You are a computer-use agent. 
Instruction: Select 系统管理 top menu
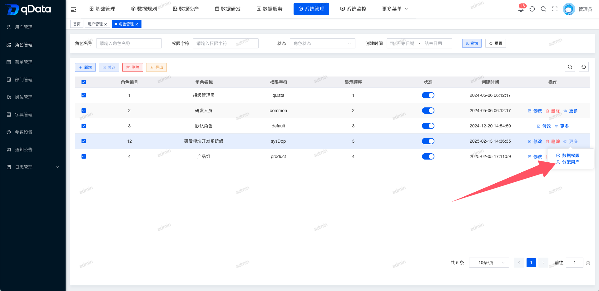coord(311,9)
